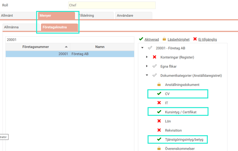Click the lock icon beside Överenskommelser
This screenshot has width=238, height=151.
(x=159, y=149)
